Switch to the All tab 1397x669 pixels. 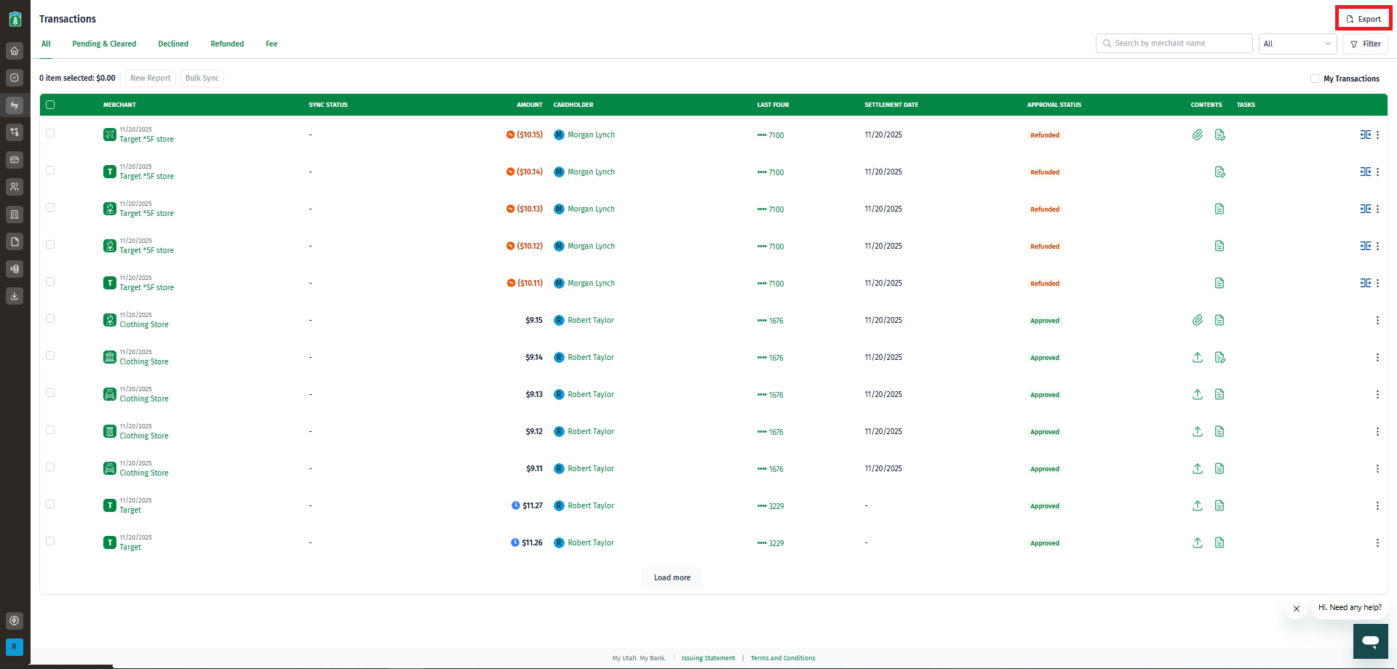point(46,44)
